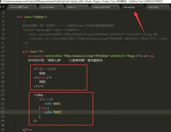The height and width of the screenshot is (132, 171).
Task: Click the comment closer --> on line 12
Action: [x=25, y=47]
